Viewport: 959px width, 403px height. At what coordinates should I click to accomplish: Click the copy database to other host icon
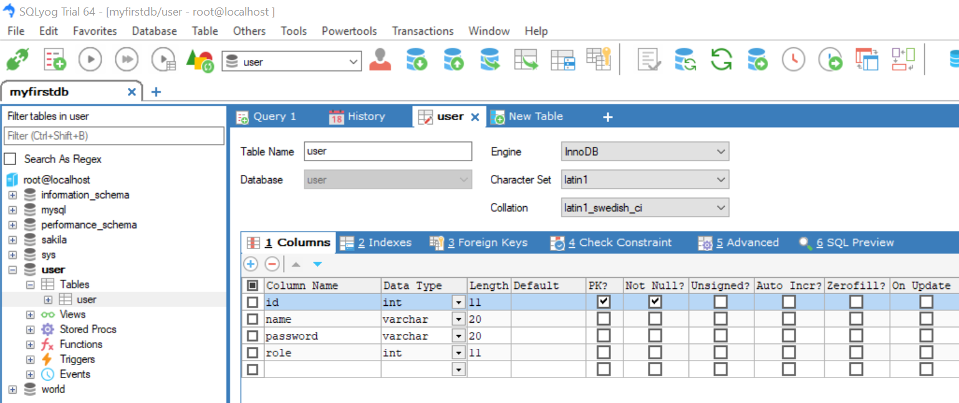489,60
